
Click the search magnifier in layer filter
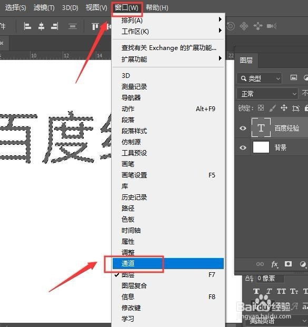pyautogui.click(x=243, y=78)
